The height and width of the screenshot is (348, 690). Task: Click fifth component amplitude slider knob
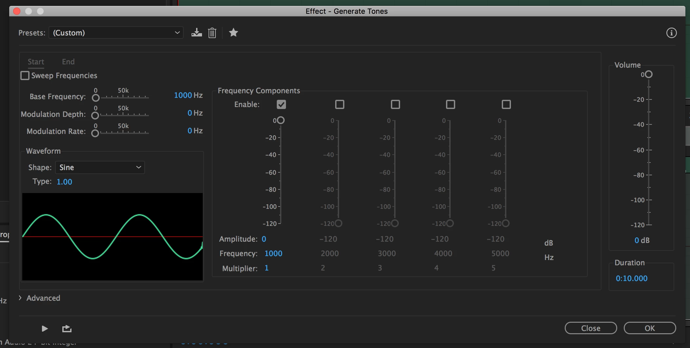(x=506, y=223)
